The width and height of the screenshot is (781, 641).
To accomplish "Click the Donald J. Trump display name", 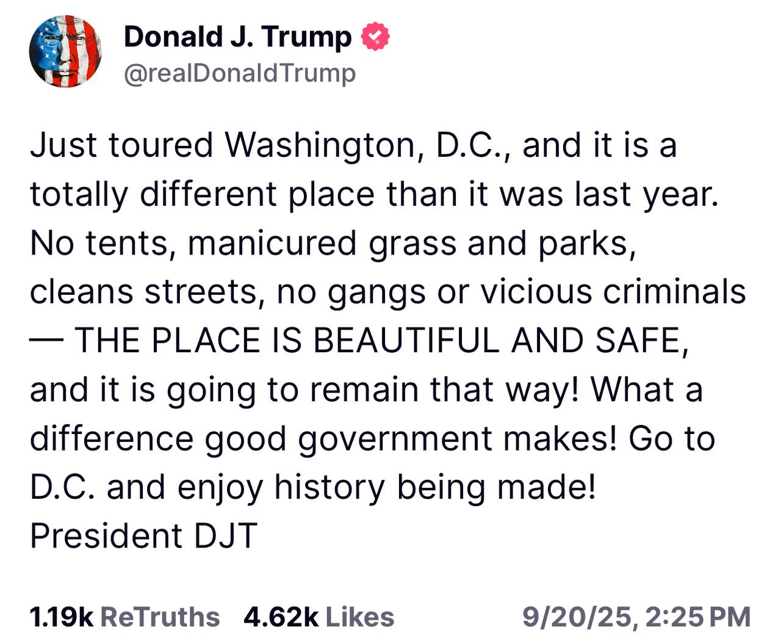I will pyautogui.click(x=238, y=37).
